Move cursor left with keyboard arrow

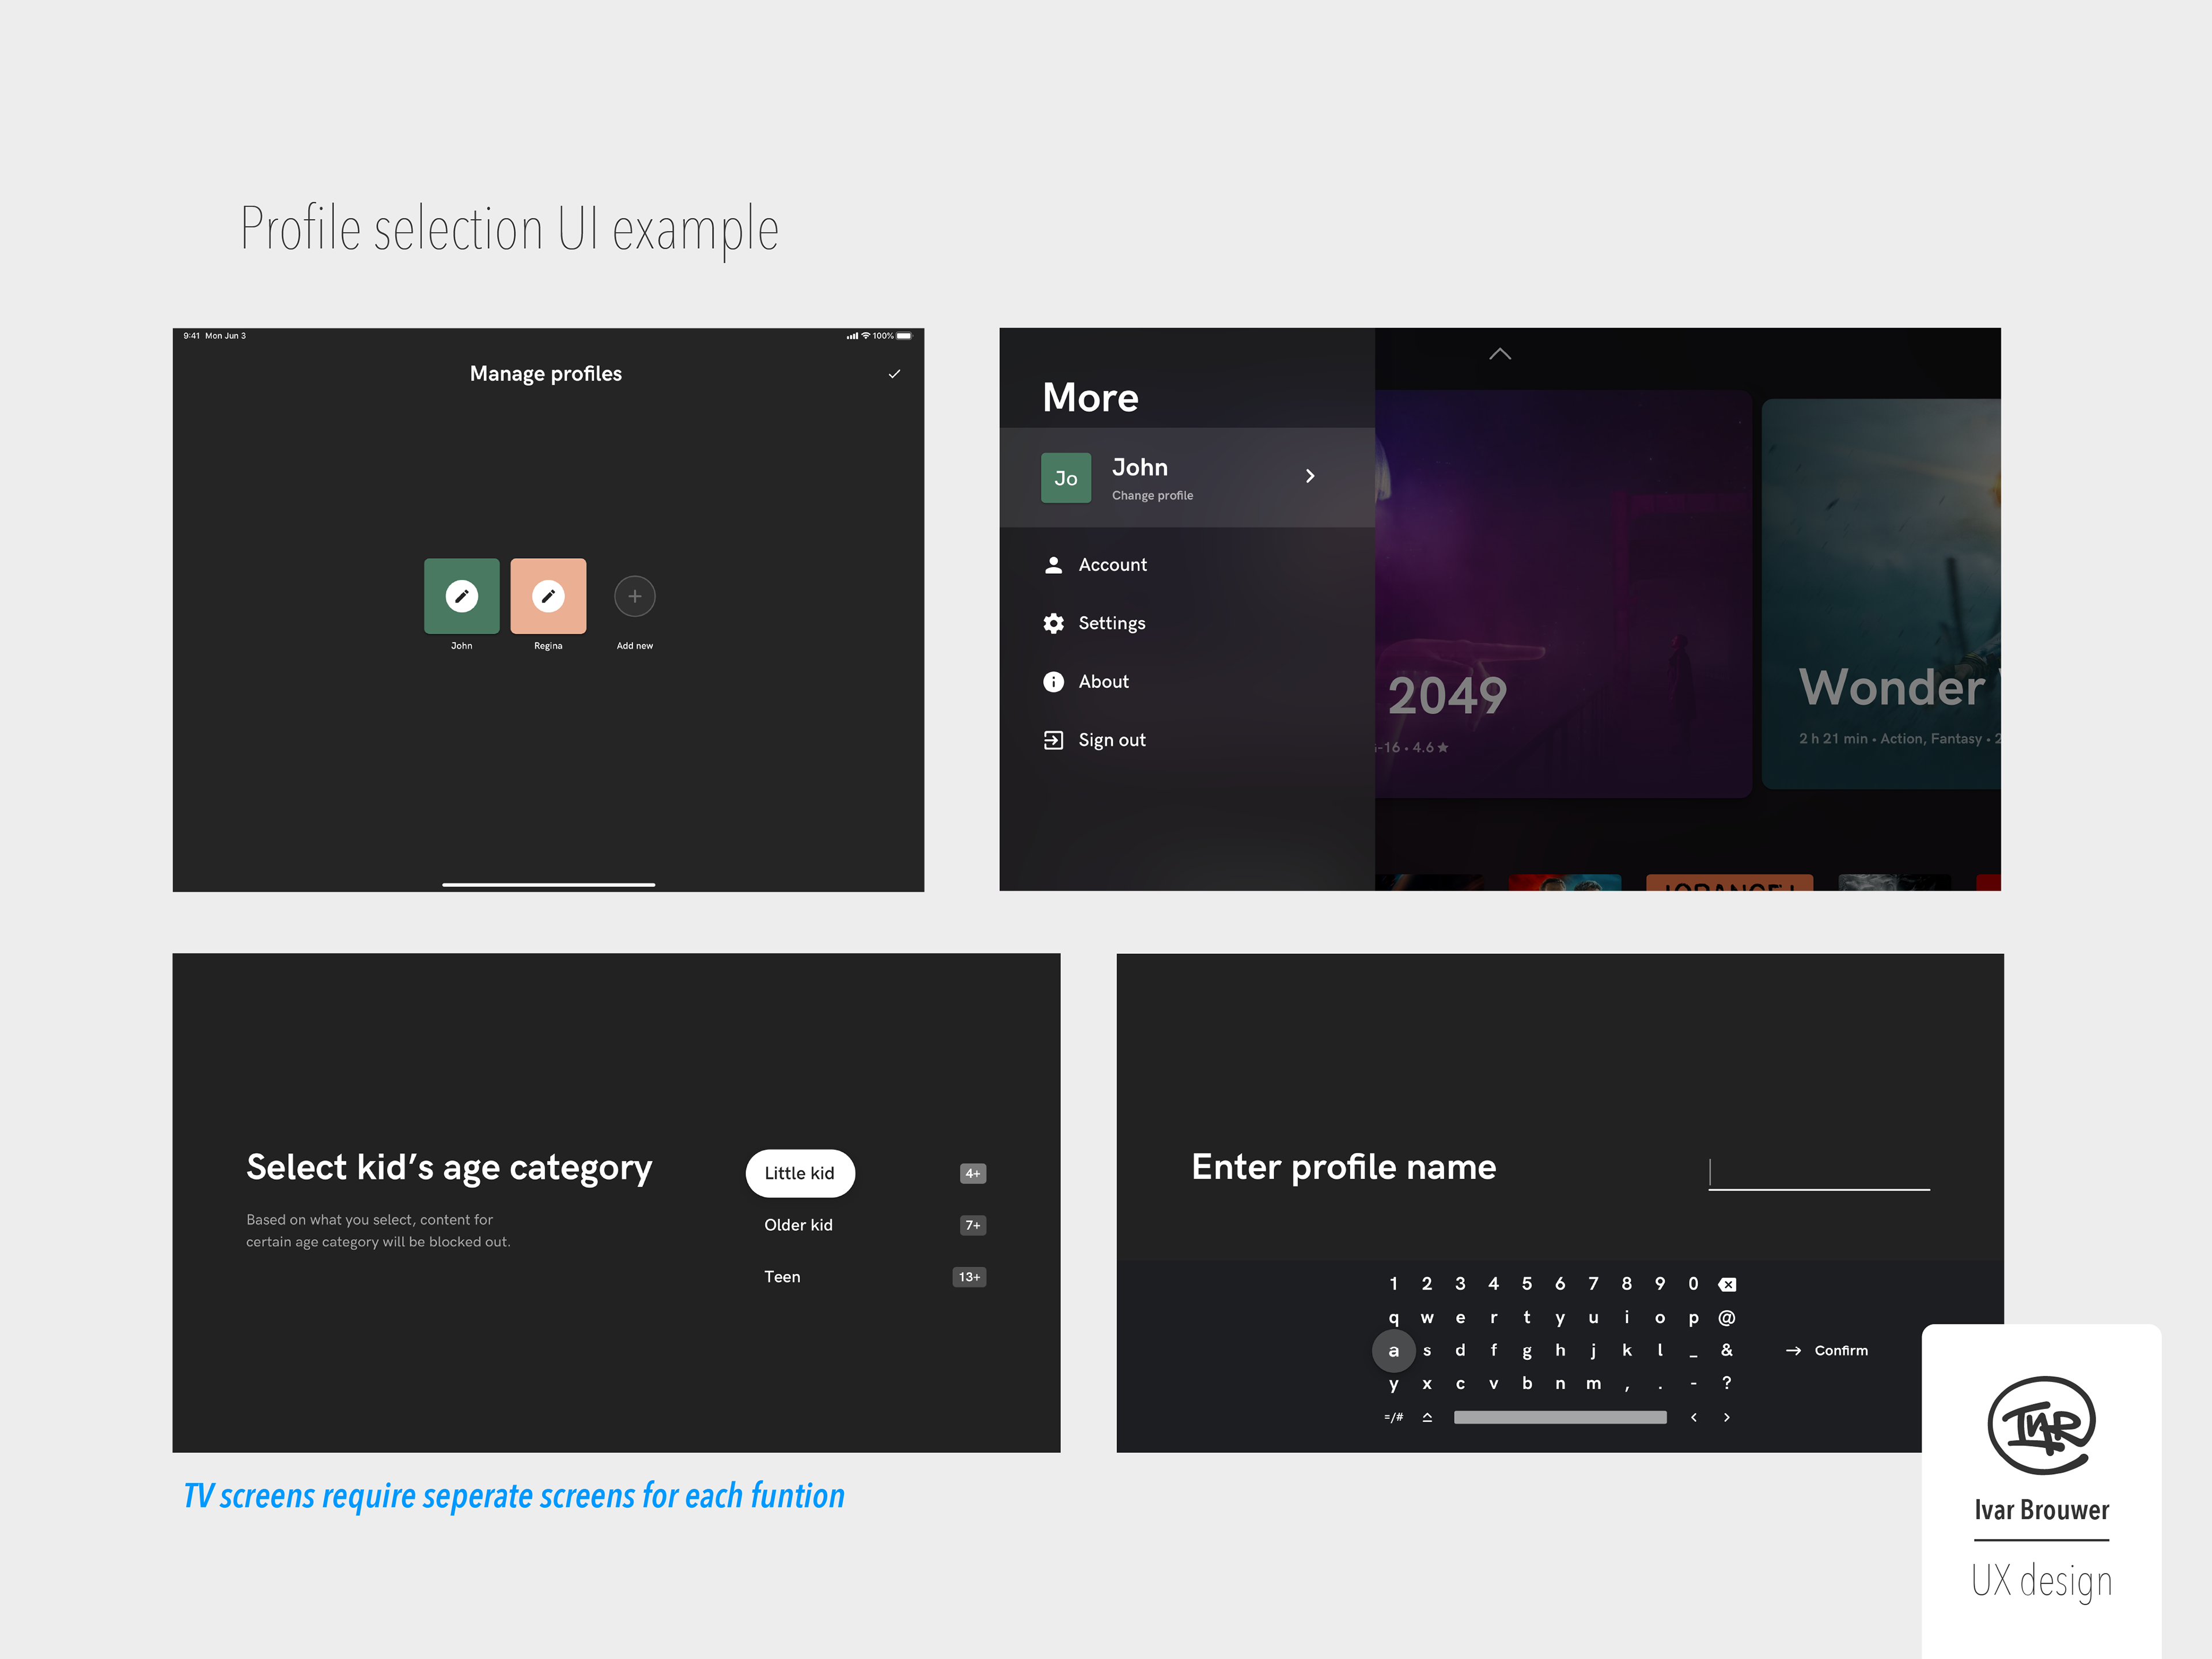[1693, 1417]
